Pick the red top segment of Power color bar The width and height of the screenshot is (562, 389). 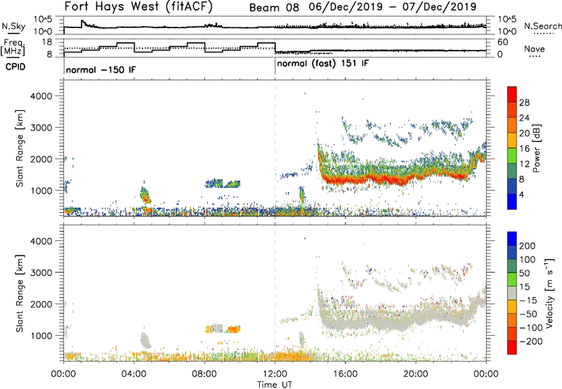(512, 94)
